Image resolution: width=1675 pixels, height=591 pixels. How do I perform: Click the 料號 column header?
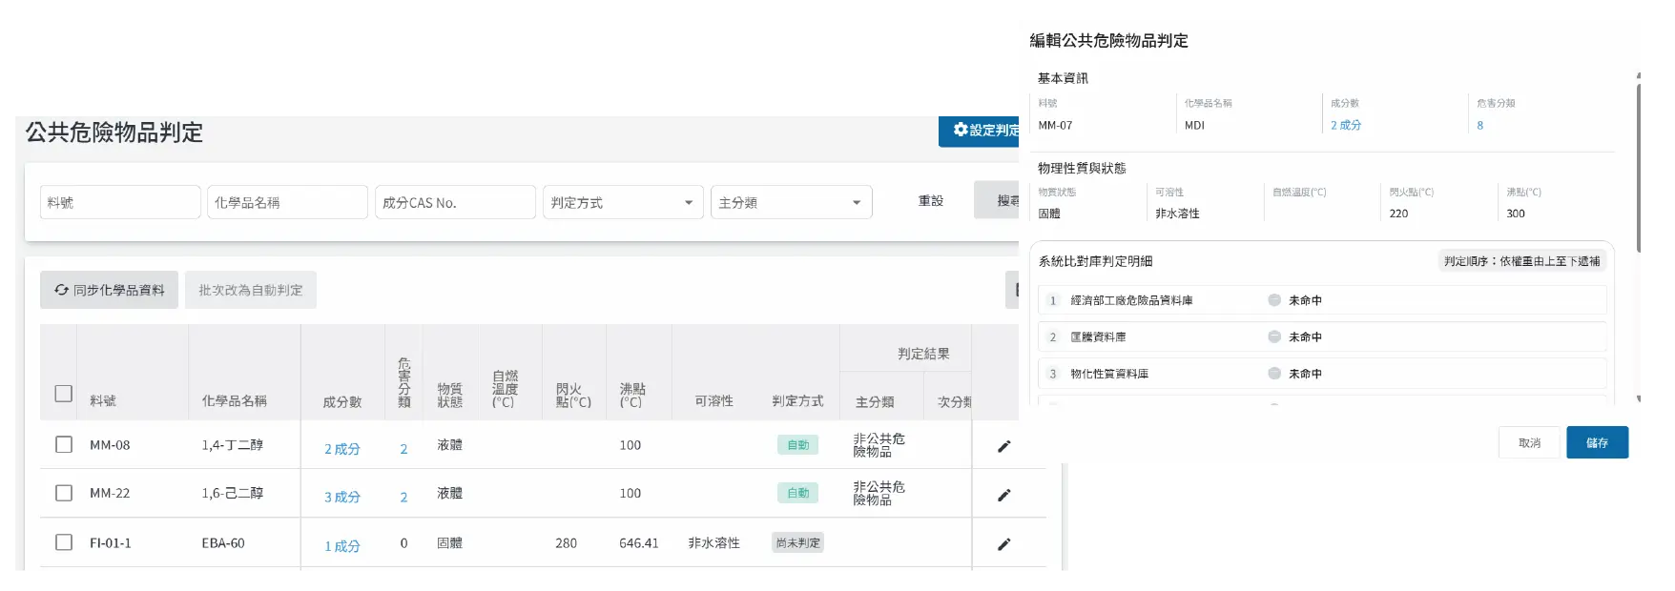coord(103,401)
